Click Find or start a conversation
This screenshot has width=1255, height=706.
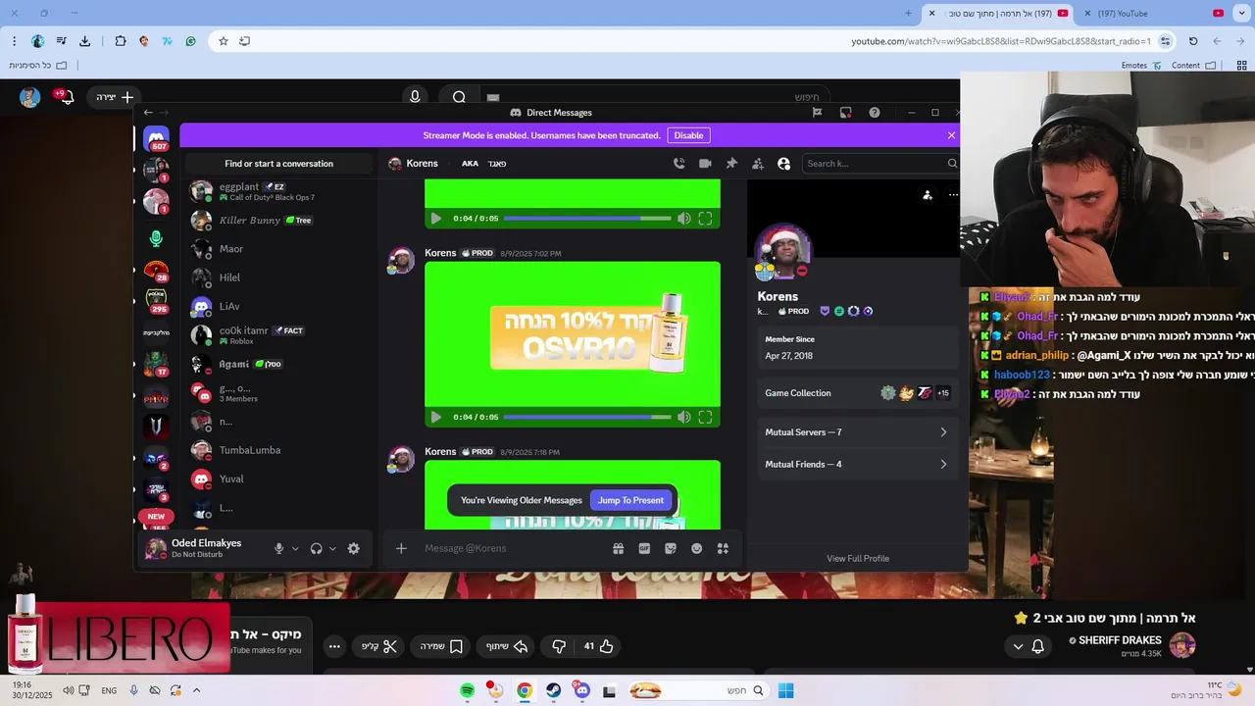click(x=278, y=164)
